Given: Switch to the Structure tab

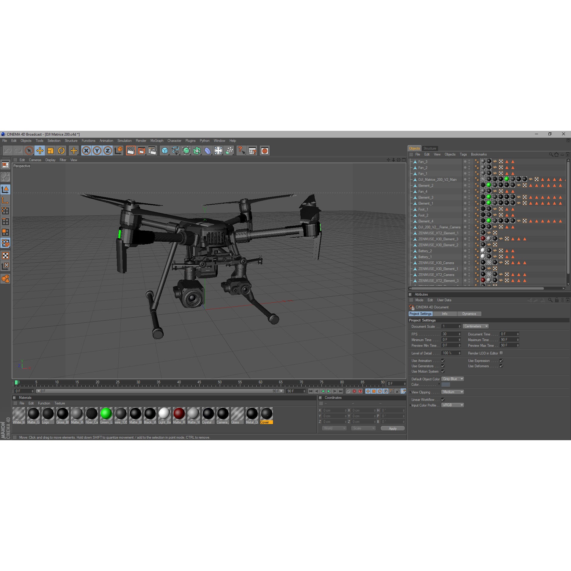Looking at the screenshot, I should (x=429, y=148).
